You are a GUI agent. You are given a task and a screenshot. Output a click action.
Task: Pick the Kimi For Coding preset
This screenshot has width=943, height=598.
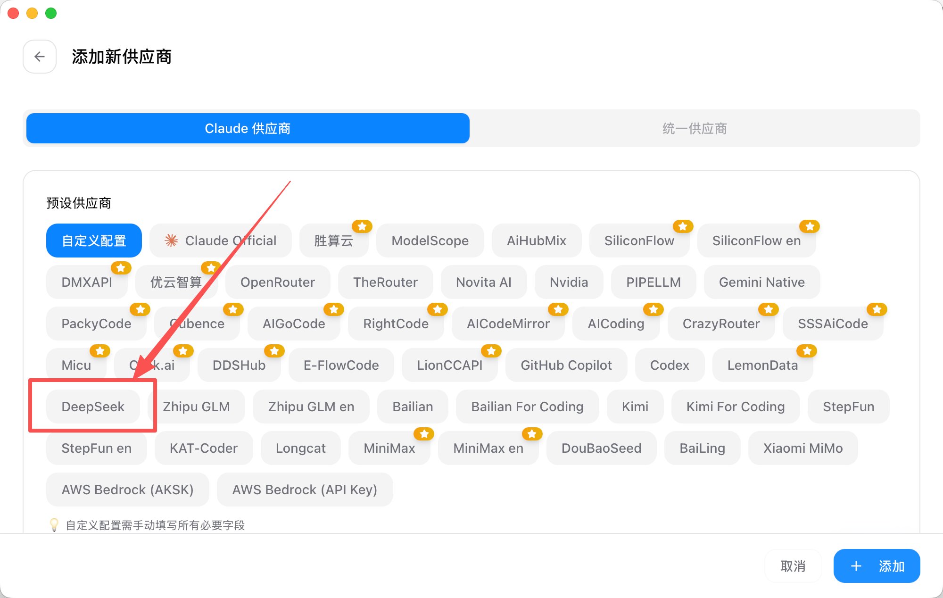(736, 407)
